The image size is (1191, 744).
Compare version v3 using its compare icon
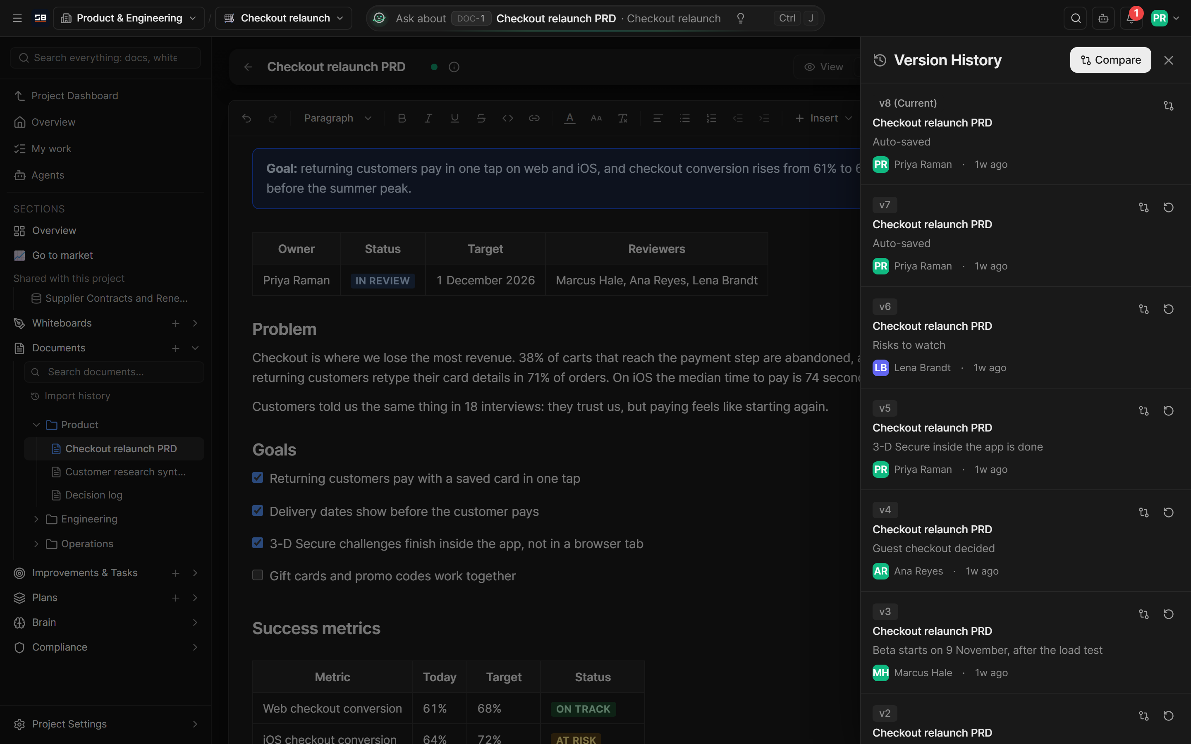pyautogui.click(x=1144, y=614)
